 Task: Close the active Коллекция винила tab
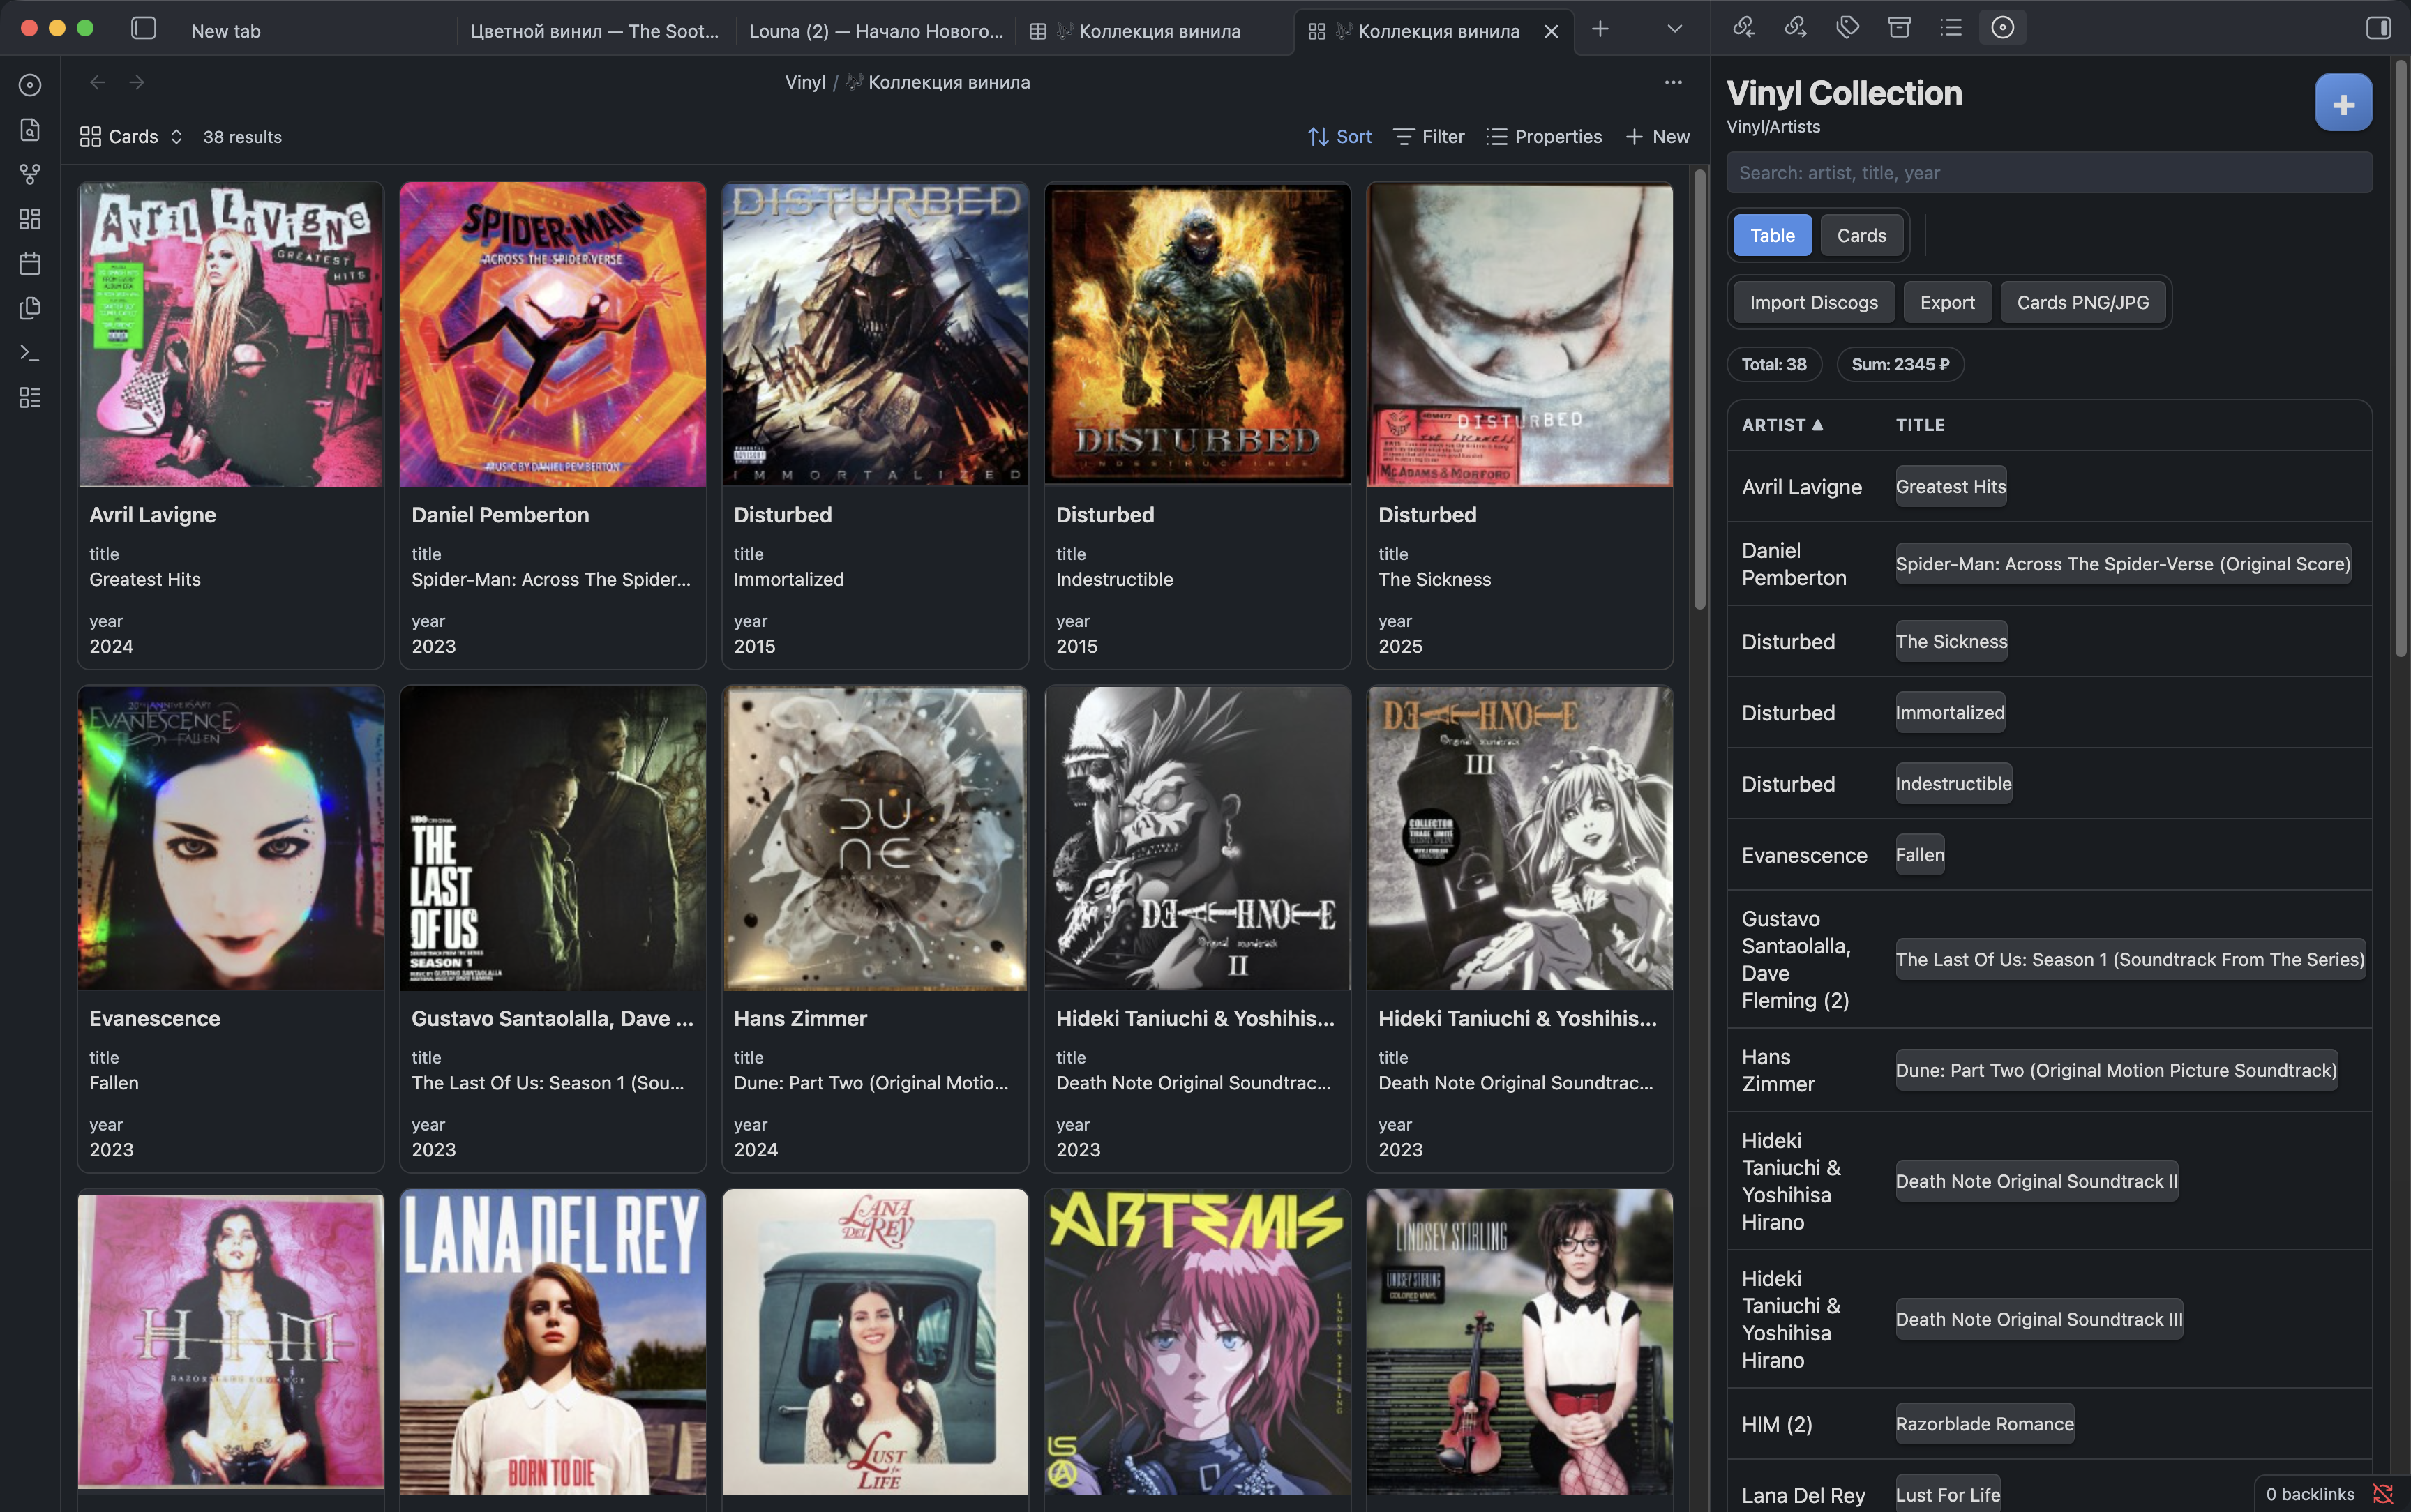[1551, 31]
